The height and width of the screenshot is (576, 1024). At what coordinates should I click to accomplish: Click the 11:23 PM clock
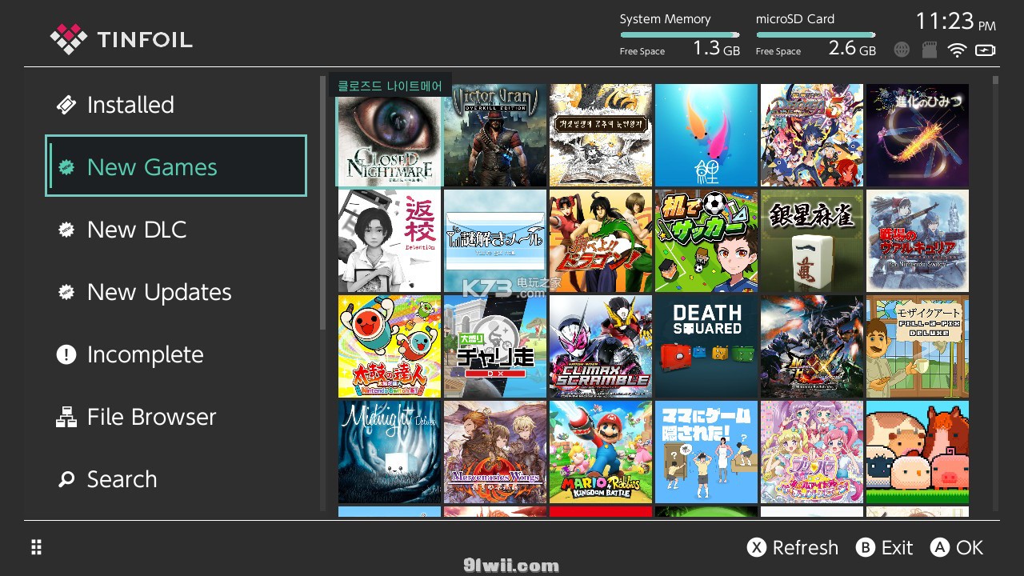(x=956, y=21)
